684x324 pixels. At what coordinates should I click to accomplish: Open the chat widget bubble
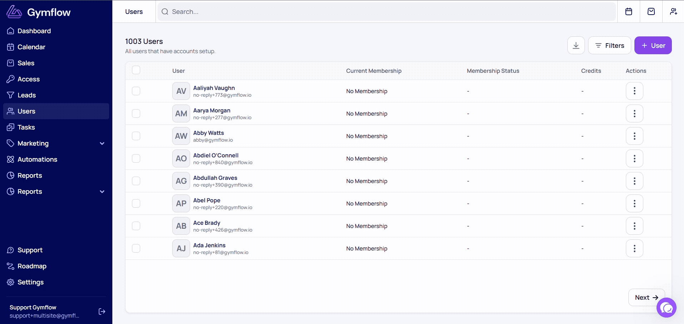(x=667, y=308)
